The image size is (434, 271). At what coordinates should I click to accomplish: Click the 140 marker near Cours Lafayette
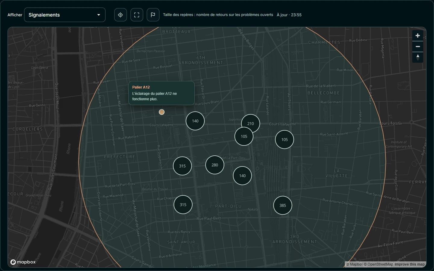[195, 121]
